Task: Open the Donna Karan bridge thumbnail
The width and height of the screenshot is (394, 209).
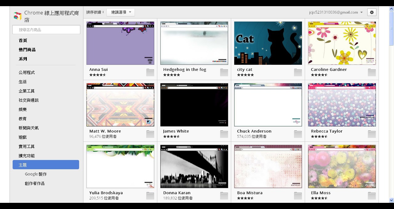Action: (x=194, y=166)
